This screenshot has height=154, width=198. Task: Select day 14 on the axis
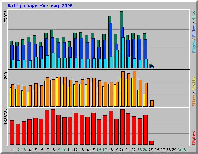point(87,150)
